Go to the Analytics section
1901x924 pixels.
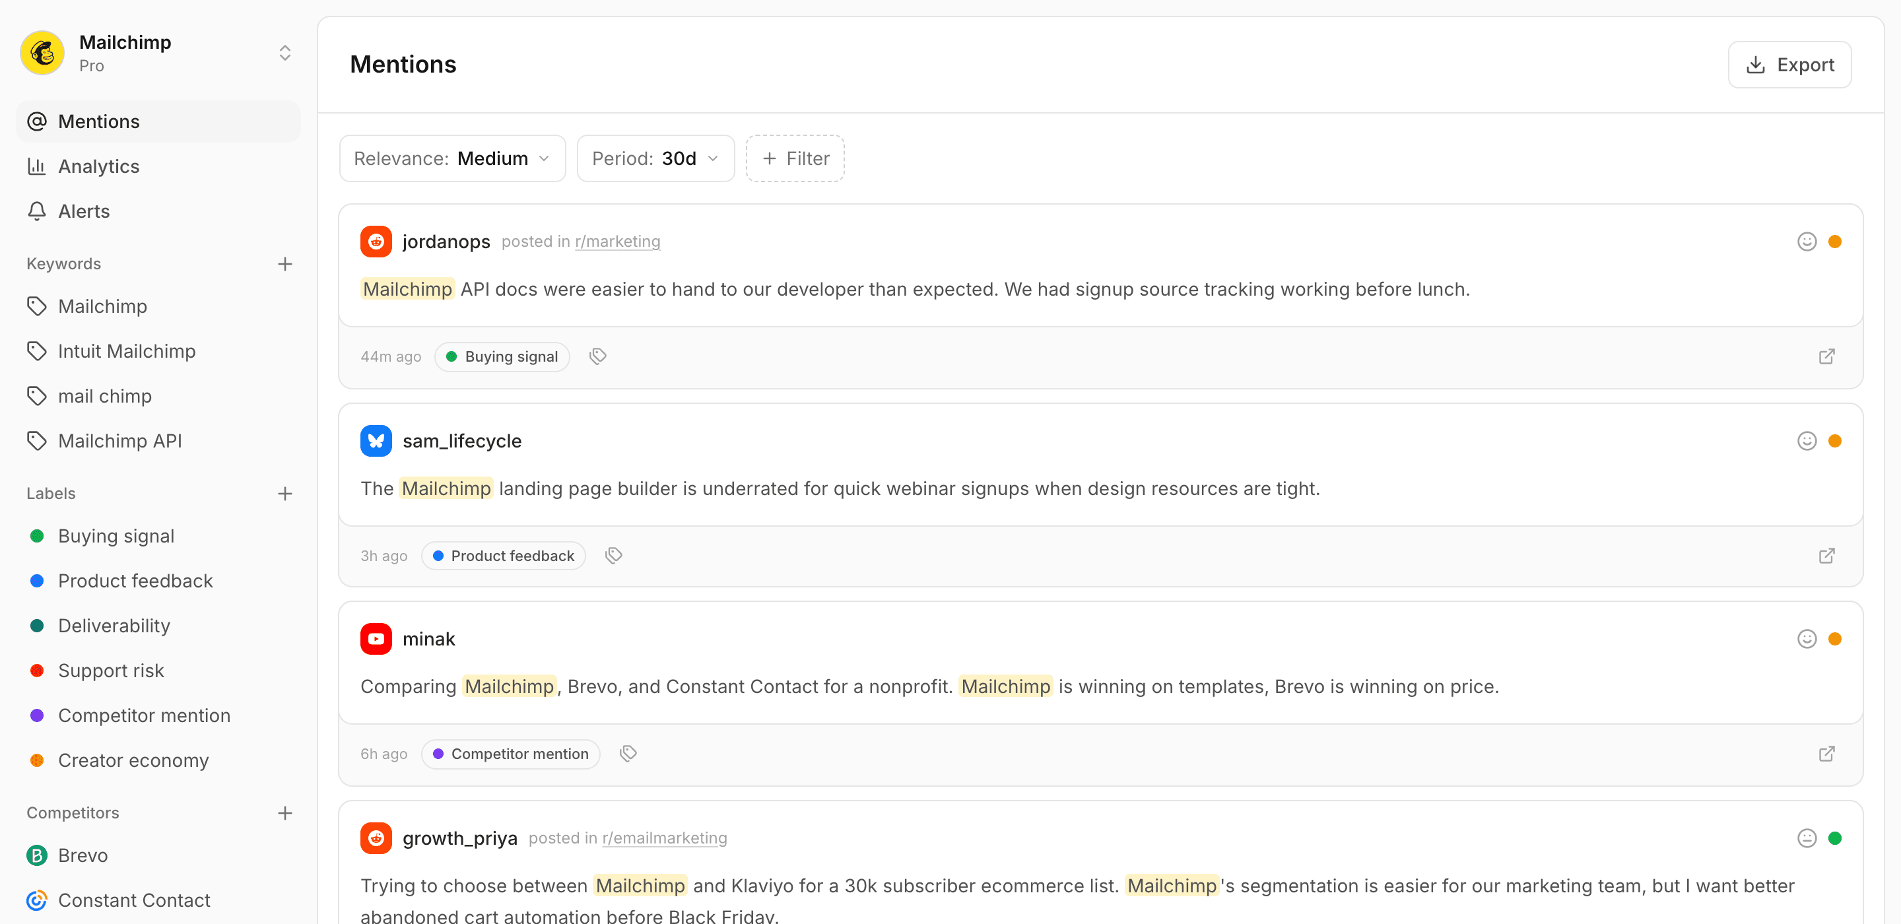[x=158, y=167]
